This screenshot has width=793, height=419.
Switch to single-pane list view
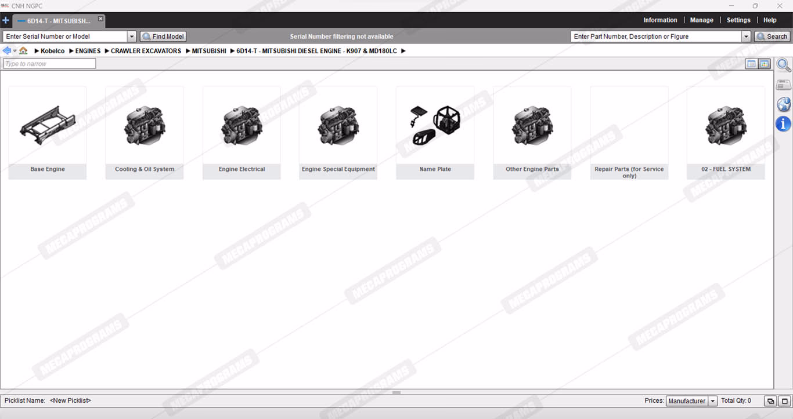pos(751,64)
